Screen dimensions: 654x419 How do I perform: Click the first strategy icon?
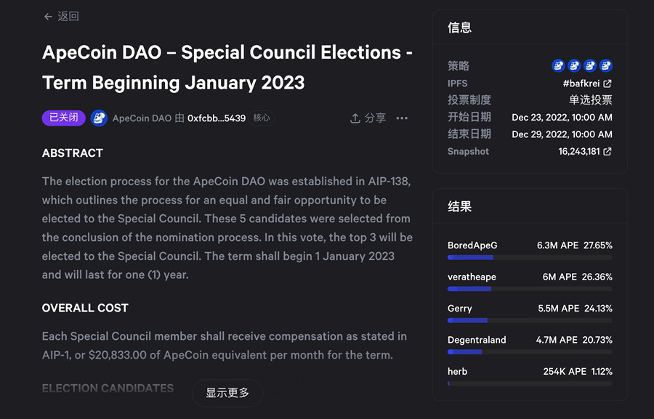click(558, 65)
